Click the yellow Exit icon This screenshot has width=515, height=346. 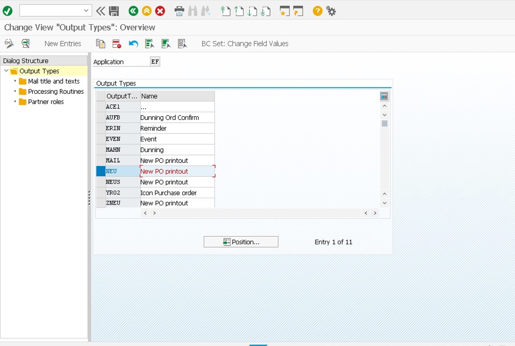tap(147, 11)
